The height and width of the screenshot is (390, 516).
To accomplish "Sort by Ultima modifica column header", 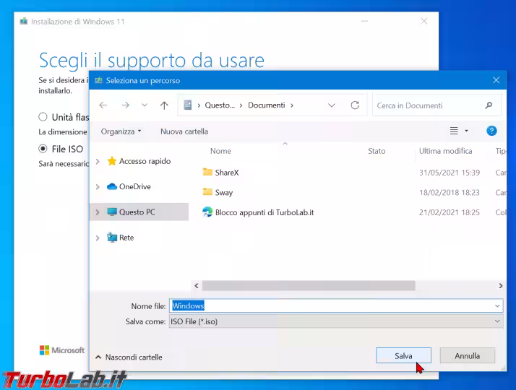I will point(446,151).
